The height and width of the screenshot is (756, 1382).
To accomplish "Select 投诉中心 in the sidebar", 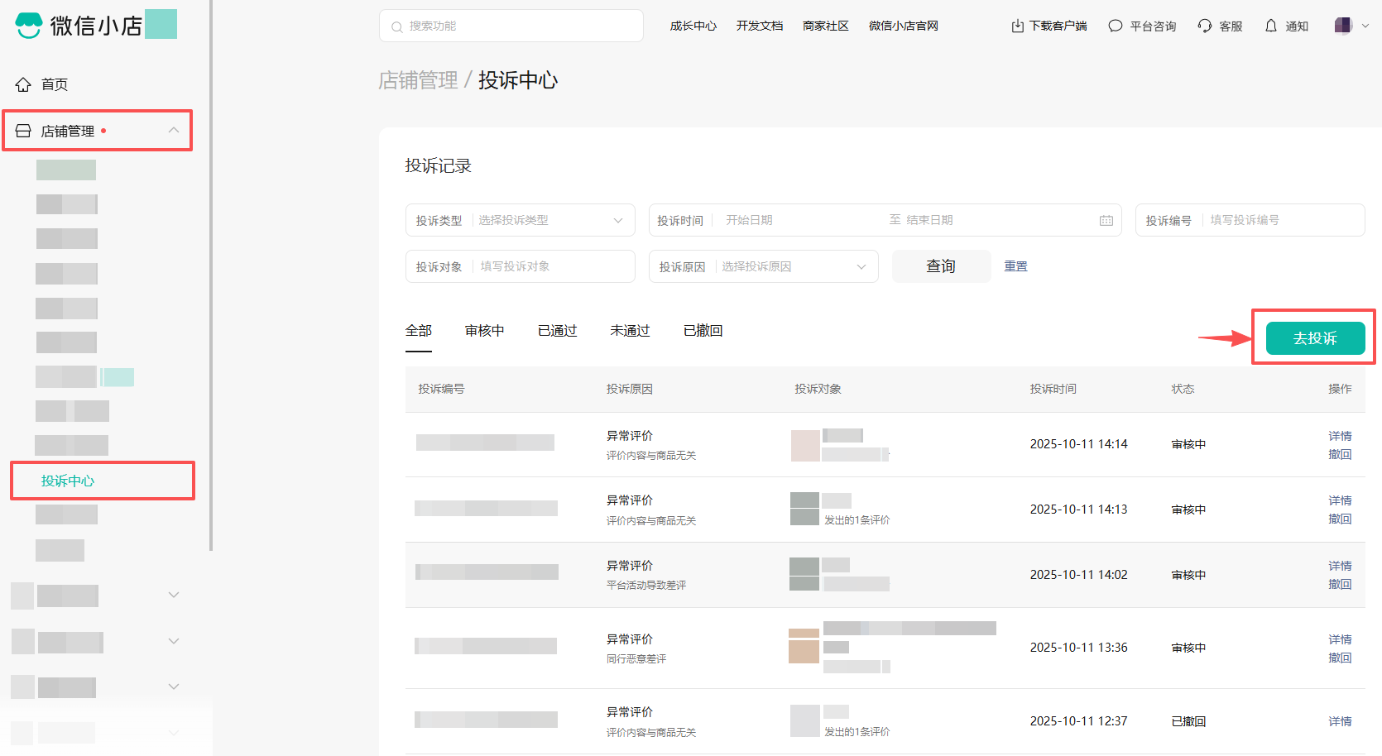I will (68, 481).
